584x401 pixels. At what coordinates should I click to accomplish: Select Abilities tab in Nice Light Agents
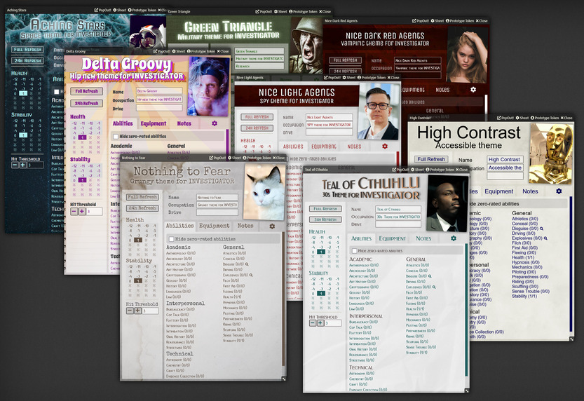tap(293, 147)
